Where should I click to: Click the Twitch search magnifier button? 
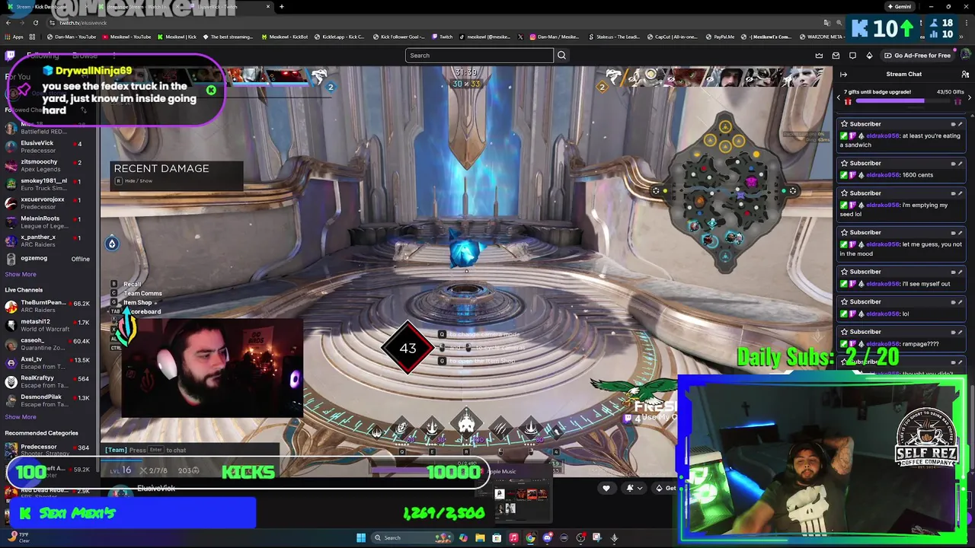coord(561,56)
